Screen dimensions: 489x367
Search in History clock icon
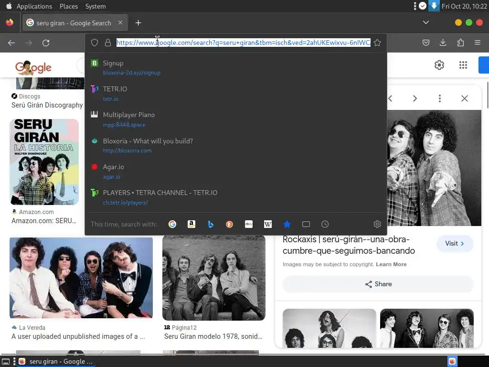[x=325, y=224]
